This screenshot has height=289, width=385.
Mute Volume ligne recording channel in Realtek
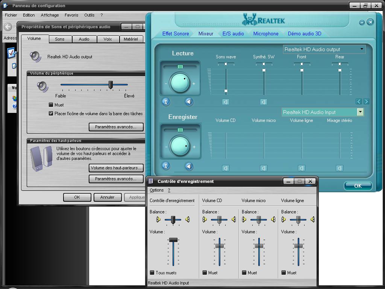pyautogui.click(x=302, y=168)
